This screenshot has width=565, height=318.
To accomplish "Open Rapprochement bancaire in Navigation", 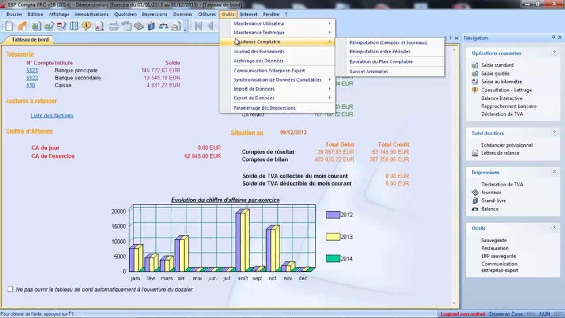I will click(x=509, y=106).
